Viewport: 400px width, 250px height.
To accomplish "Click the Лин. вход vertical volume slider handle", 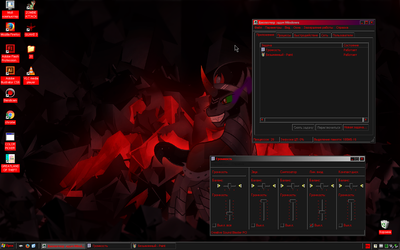I will click(322, 212).
